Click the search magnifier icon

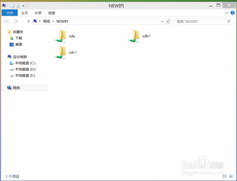[x=228, y=21]
